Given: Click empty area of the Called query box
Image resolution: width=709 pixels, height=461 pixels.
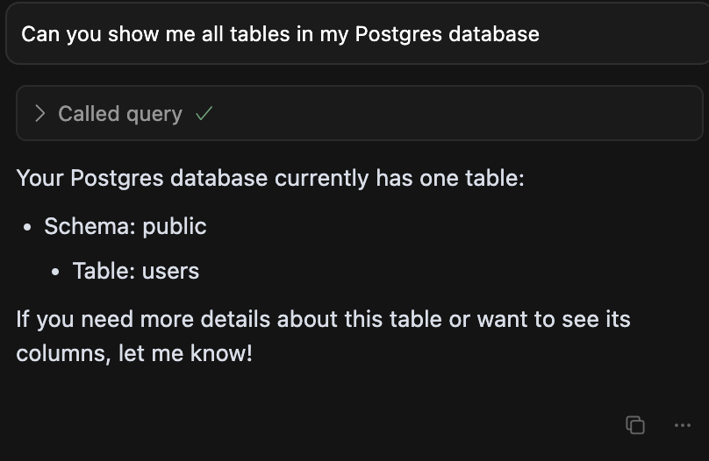Looking at the screenshot, I should (452, 113).
